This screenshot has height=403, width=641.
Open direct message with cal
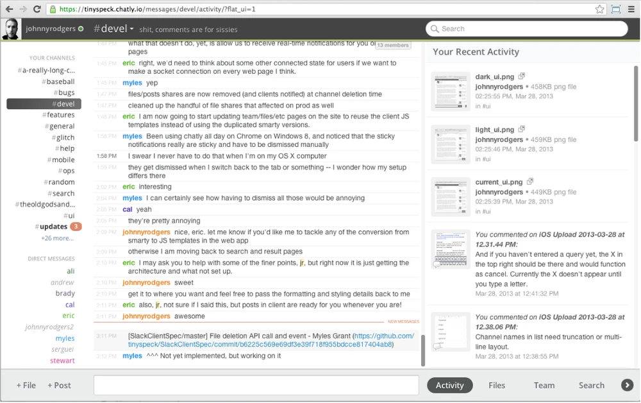[x=70, y=305]
